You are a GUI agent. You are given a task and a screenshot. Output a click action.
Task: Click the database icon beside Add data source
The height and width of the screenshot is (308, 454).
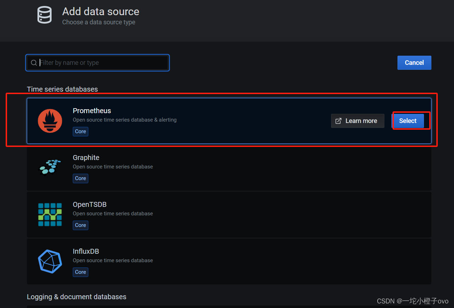click(x=45, y=15)
